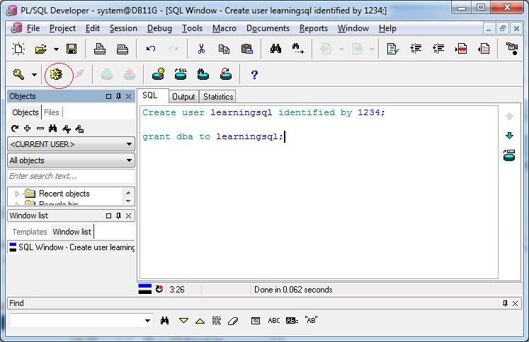Open the Log on key dropdown arrow
Image resolution: width=529 pixels, height=342 pixels.
point(34,75)
